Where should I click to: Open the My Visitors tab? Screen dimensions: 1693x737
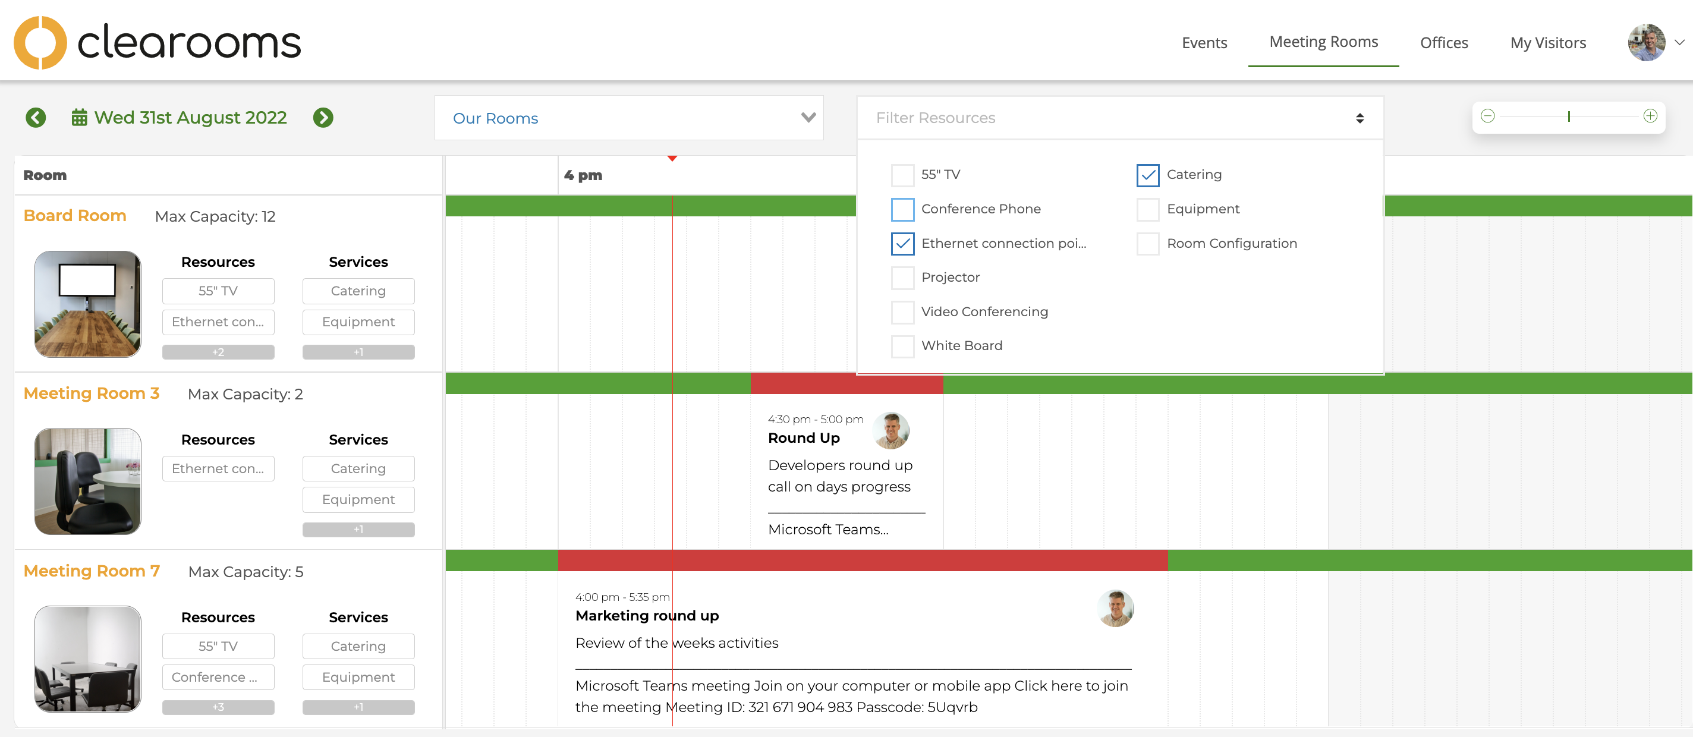1547,43
